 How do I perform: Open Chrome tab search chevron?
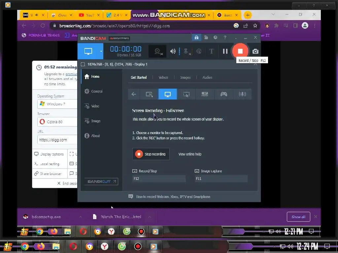coord(273,14)
